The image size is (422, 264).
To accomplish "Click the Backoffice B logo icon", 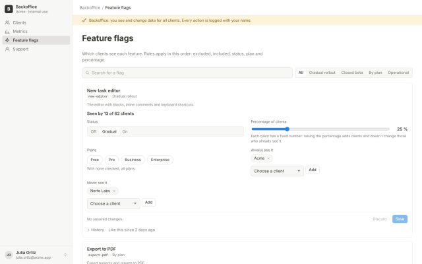I will coord(9,9).
